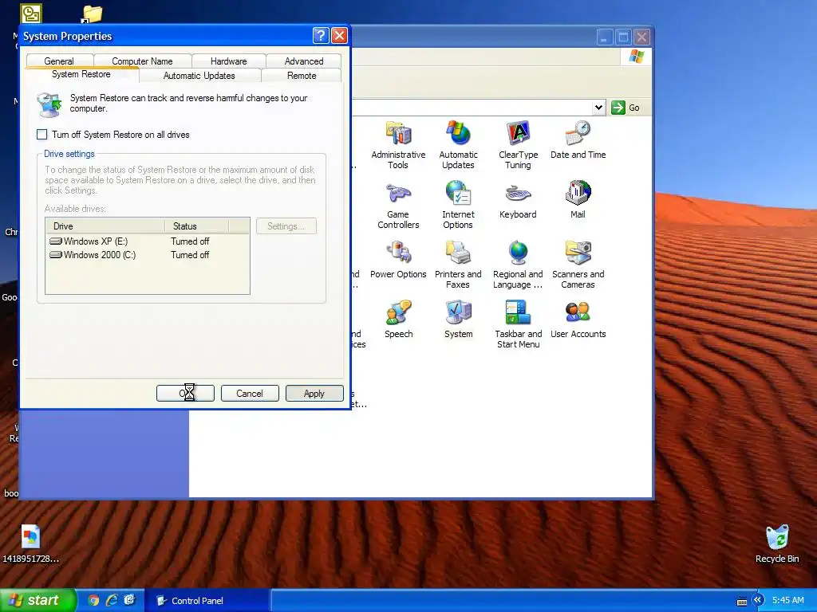This screenshot has width=817, height=612.
Task: Open Scanners and Cameras
Action: coord(578,265)
